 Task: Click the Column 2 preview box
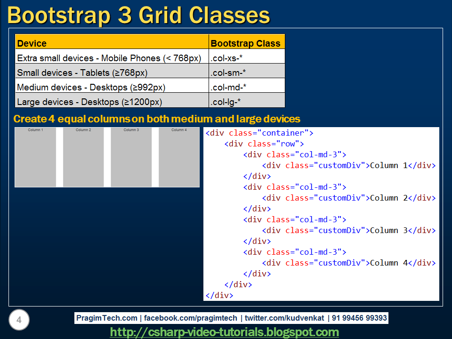82,157
